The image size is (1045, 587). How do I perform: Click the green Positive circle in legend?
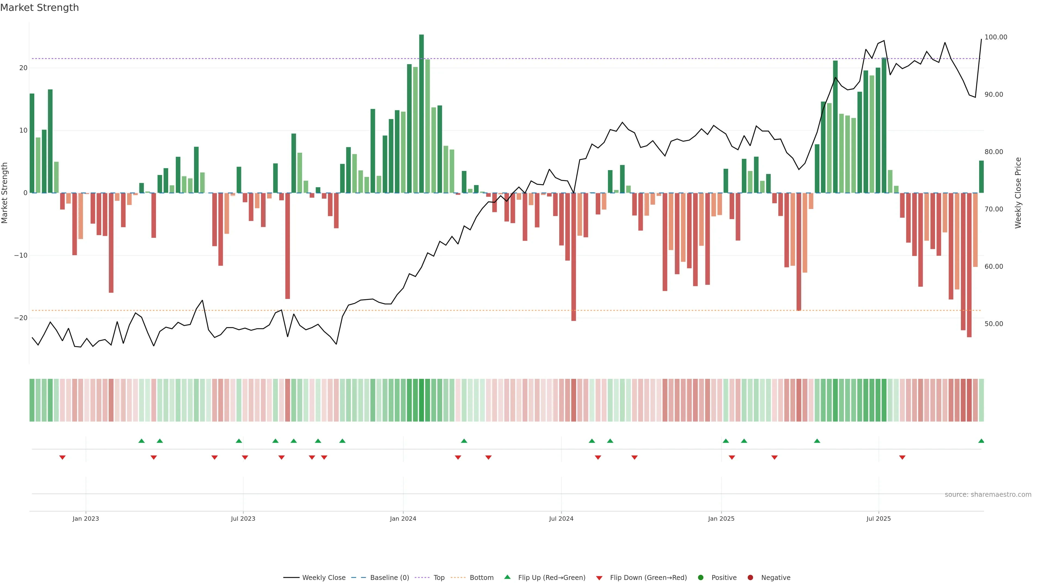coord(700,578)
